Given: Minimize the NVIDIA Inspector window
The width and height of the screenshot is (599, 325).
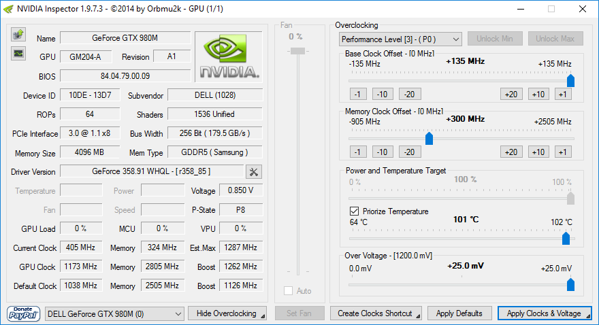Looking at the screenshot, I should pos(521,9).
